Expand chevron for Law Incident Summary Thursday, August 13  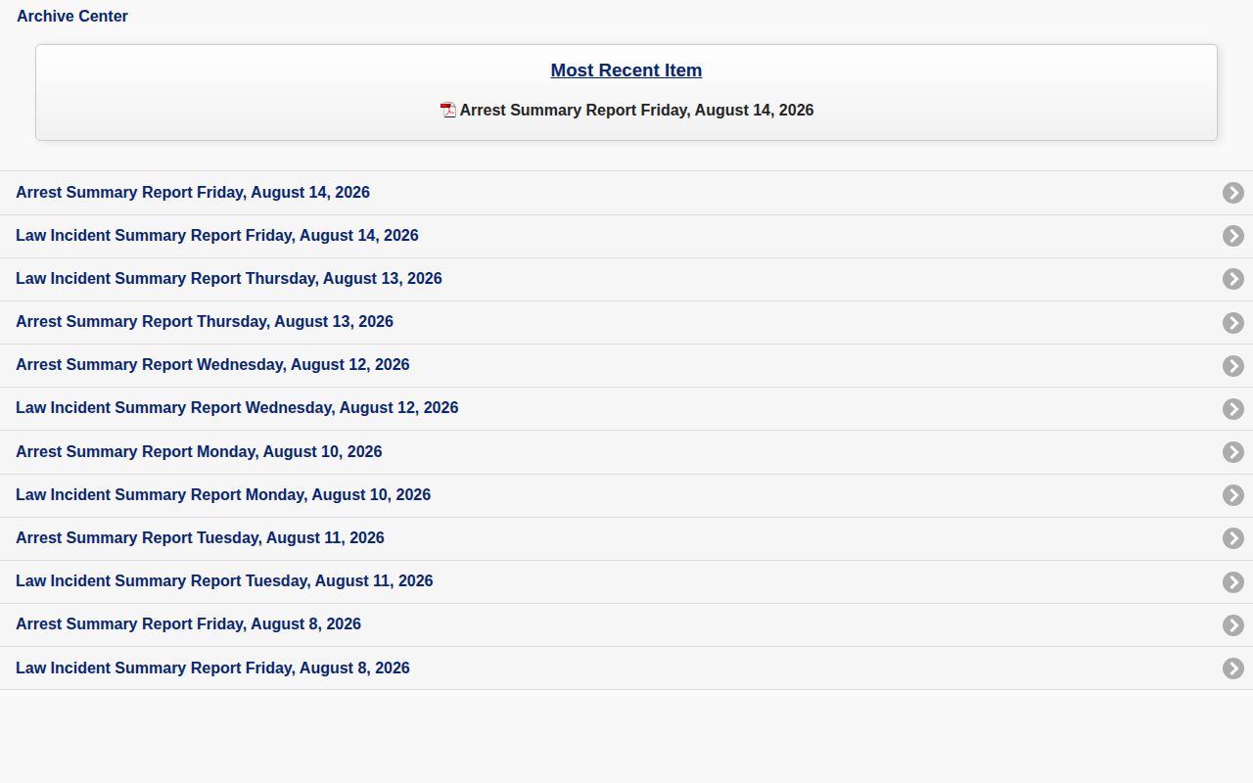coord(1233,279)
